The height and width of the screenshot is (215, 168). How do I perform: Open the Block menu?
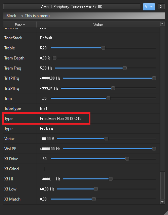11,16
